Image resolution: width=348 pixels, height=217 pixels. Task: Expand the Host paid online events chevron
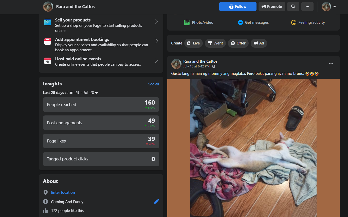point(157,60)
